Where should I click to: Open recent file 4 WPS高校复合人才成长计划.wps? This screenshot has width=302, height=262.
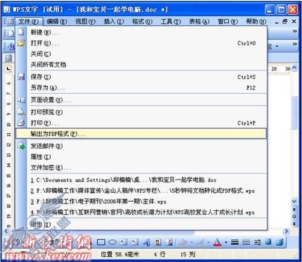click(141, 212)
